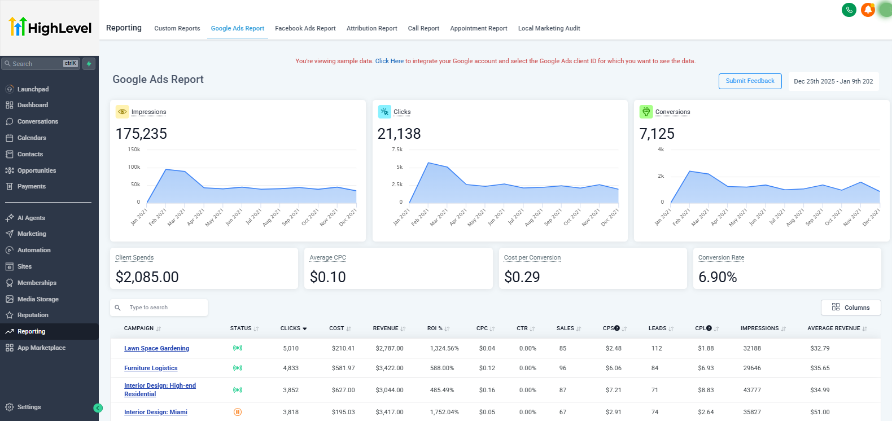Open the Furniture Logistics campaign link
892x421 pixels.
coord(151,368)
